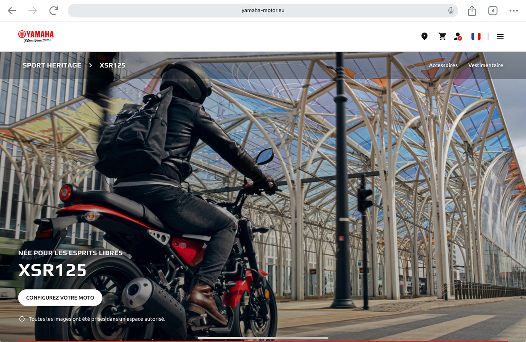Go to the Sport Heritage breadcrumb
Viewport: 526px width, 342px height.
point(52,65)
